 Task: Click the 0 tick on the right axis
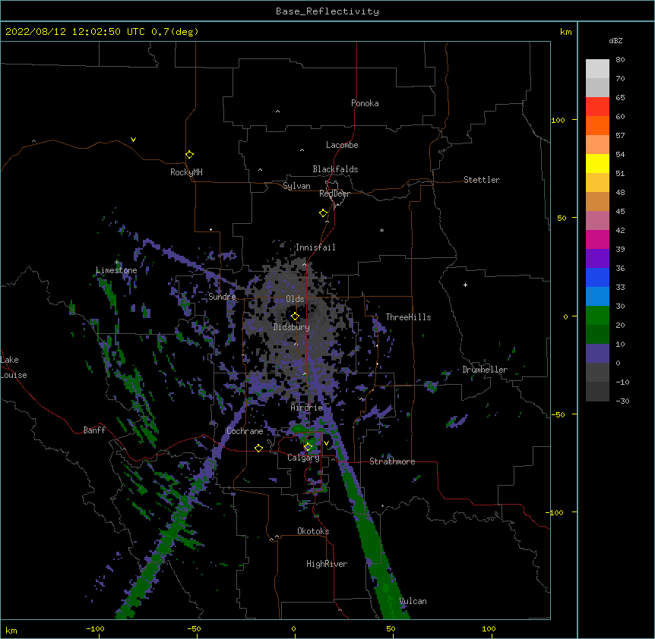pyautogui.click(x=565, y=316)
